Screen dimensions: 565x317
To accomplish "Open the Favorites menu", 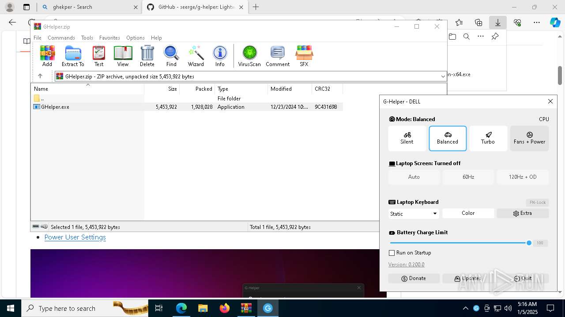I will 109,38.
